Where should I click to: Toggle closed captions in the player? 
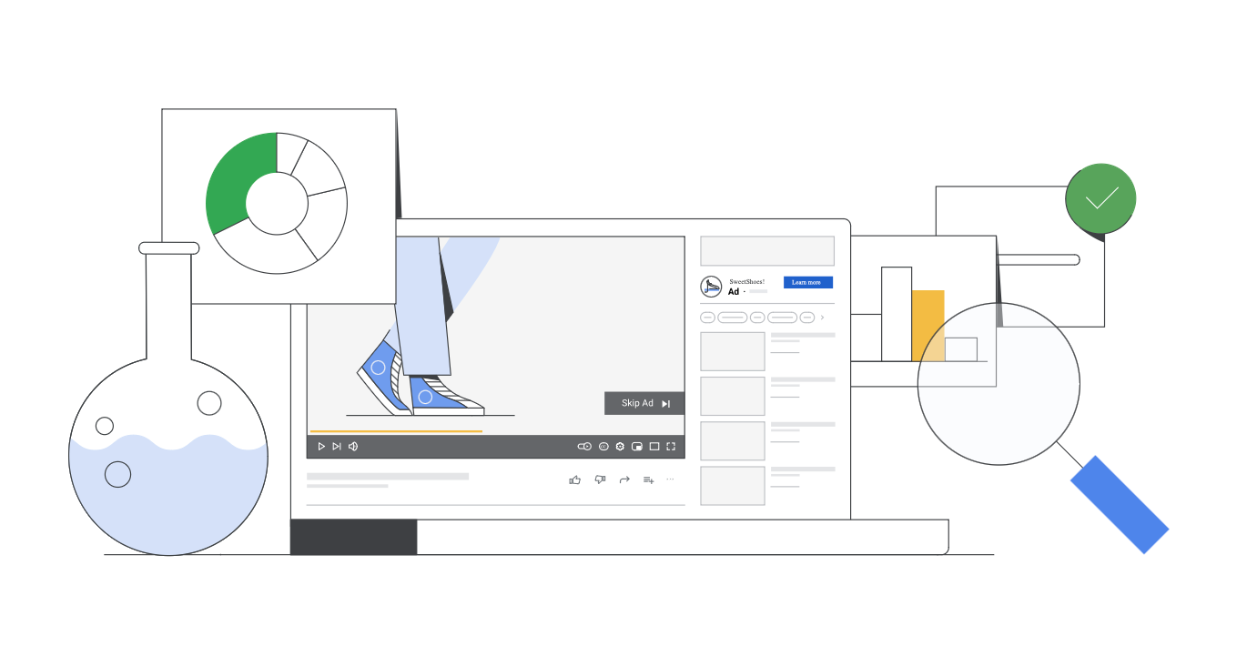pyautogui.click(x=603, y=447)
